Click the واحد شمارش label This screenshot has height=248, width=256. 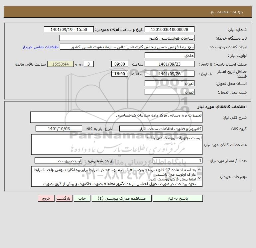pos(100,161)
